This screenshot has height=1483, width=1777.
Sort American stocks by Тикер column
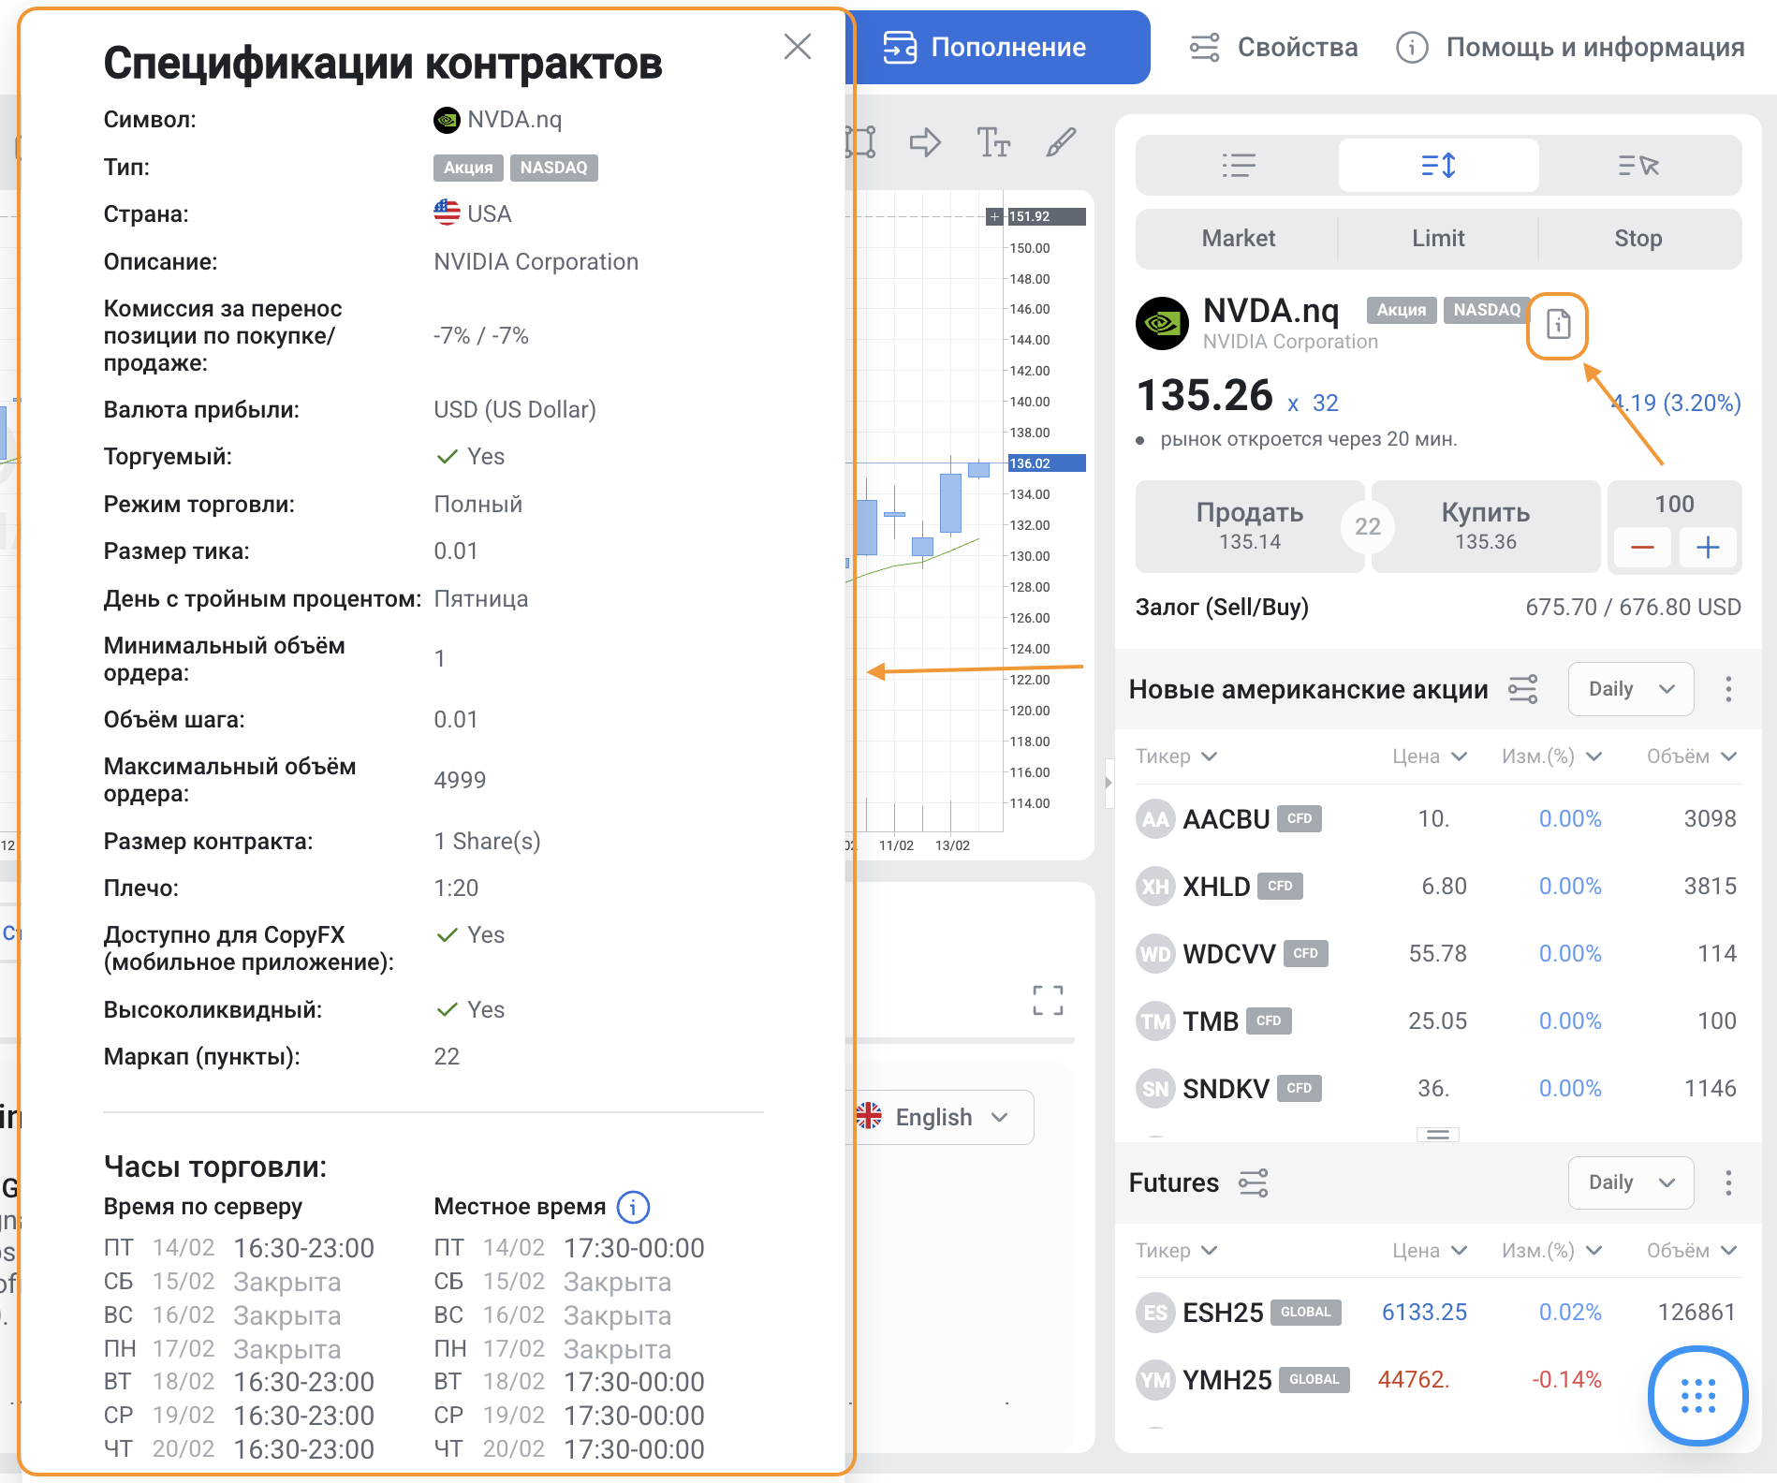click(x=1176, y=756)
